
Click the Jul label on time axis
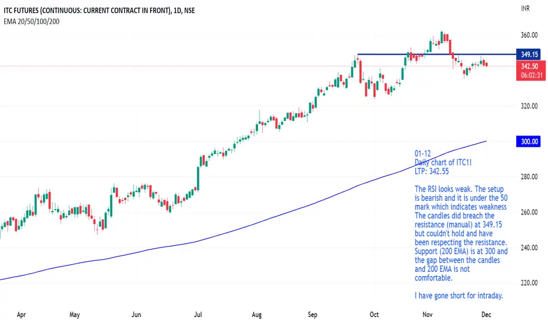pos(198,315)
